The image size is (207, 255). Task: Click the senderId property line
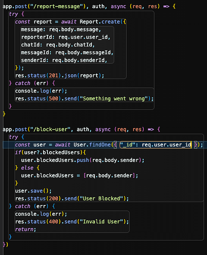64,60
